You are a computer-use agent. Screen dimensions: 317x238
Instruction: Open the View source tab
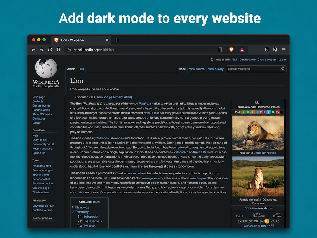(197, 69)
